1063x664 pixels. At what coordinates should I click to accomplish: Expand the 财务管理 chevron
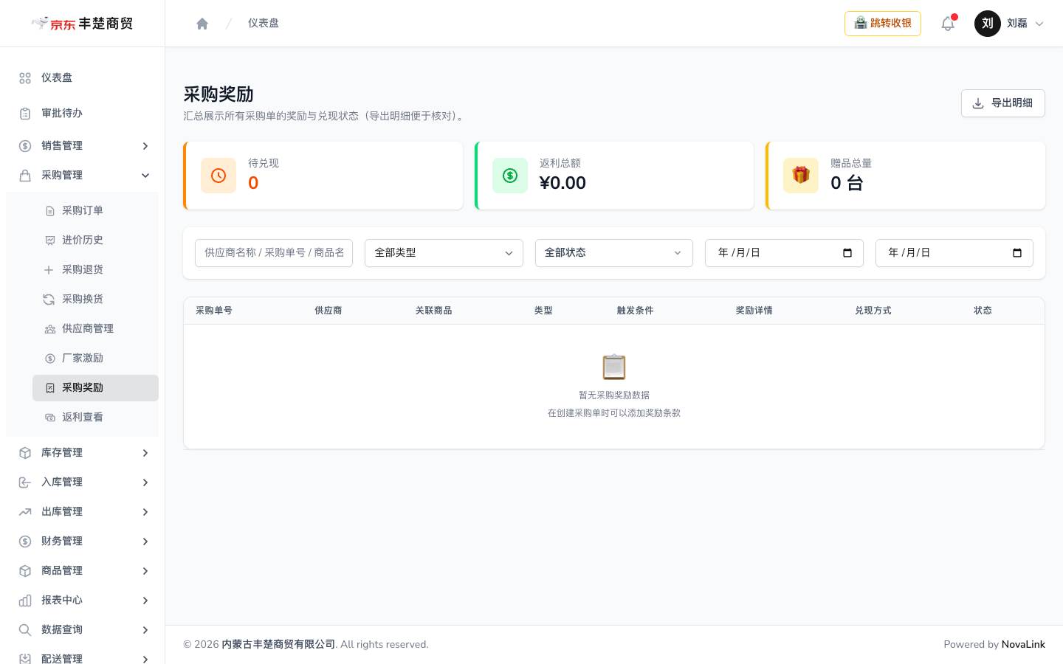tap(145, 542)
